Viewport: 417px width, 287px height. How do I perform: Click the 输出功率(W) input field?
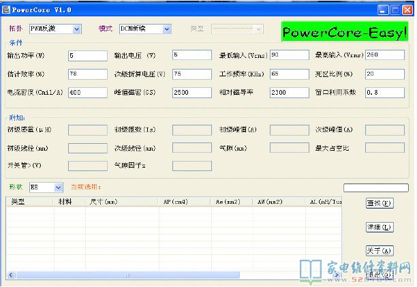click(87, 55)
